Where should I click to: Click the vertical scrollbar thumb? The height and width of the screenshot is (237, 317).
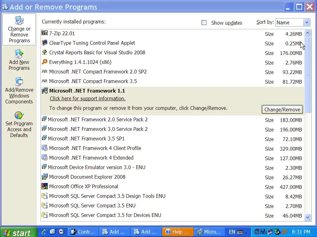pos(307,75)
